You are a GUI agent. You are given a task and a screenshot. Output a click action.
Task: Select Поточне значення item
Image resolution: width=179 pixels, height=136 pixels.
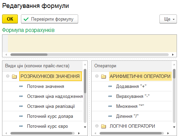click(43, 86)
